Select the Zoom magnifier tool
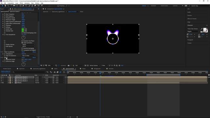Image resolution: width=210 pixels, height=118 pixels. (x=8, y=6)
